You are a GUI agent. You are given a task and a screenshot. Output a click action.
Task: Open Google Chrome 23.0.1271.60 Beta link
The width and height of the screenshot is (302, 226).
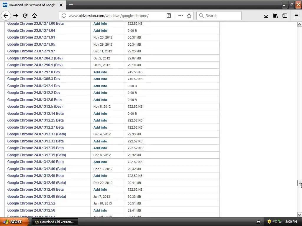[x=35, y=24]
